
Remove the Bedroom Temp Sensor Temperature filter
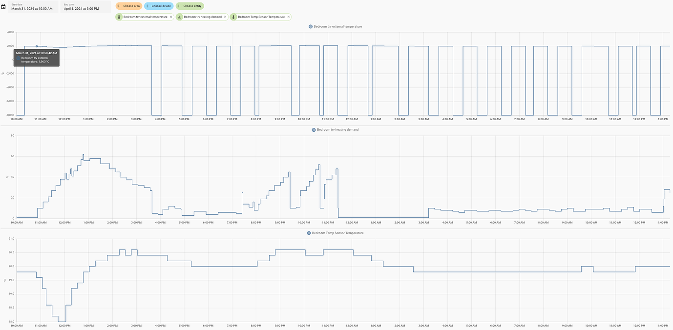[x=288, y=16]
